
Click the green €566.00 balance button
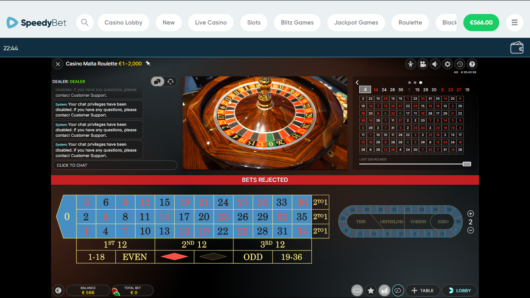[481, 23]
